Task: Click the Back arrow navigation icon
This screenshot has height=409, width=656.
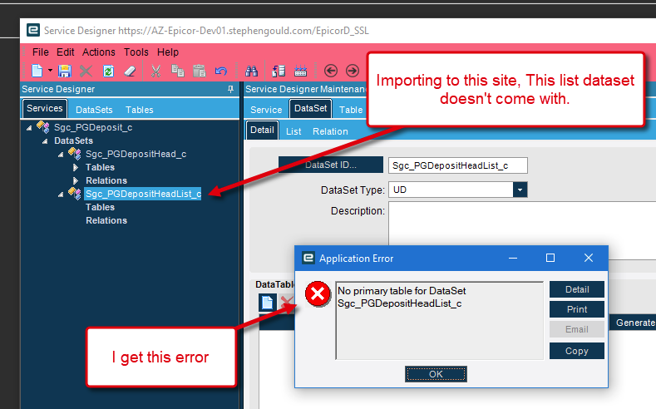Action: click(x=331, y=71)
